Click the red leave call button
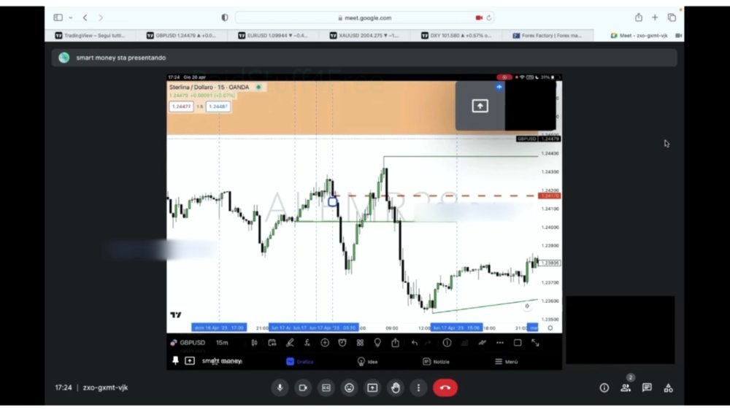Image resolution: width=730 pixels, height=410 pixels. [445, 387]
